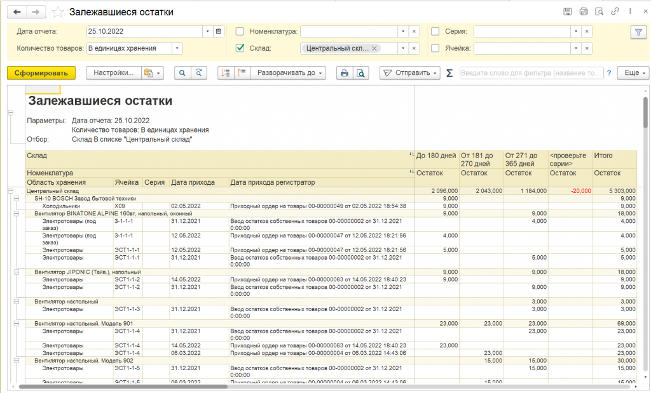651x393 pixels.
Task: Toggle the Серия filter checkbox
Action: click(435, 31)
